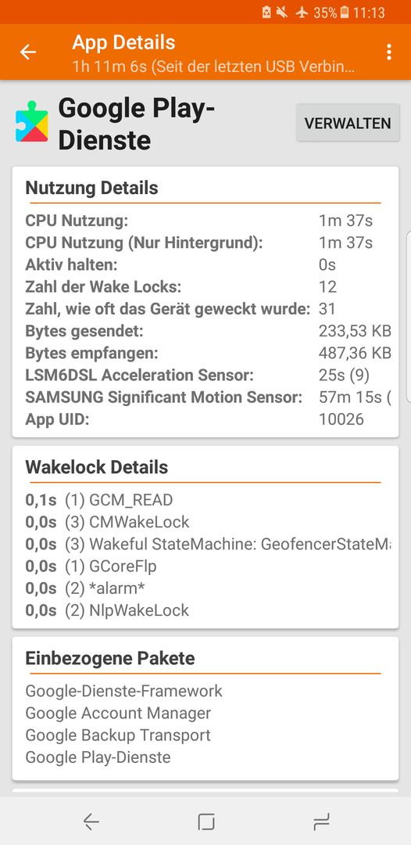Viewport: 411px width, 845px height.
Task: Tap the airplane mode status icon
Action: click(x=302, y=13)
